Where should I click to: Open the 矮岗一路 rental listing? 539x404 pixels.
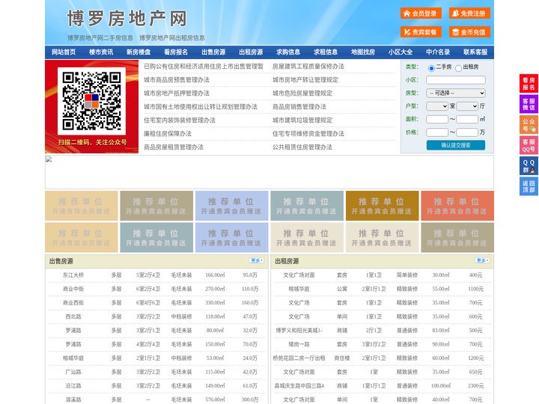tap(299, 344)
